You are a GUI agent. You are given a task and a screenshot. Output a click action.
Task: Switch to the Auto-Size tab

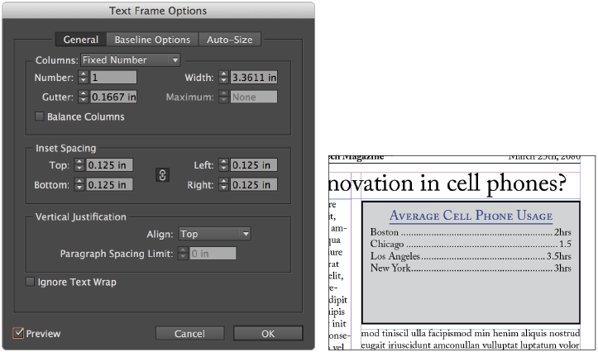pos(231,40)
